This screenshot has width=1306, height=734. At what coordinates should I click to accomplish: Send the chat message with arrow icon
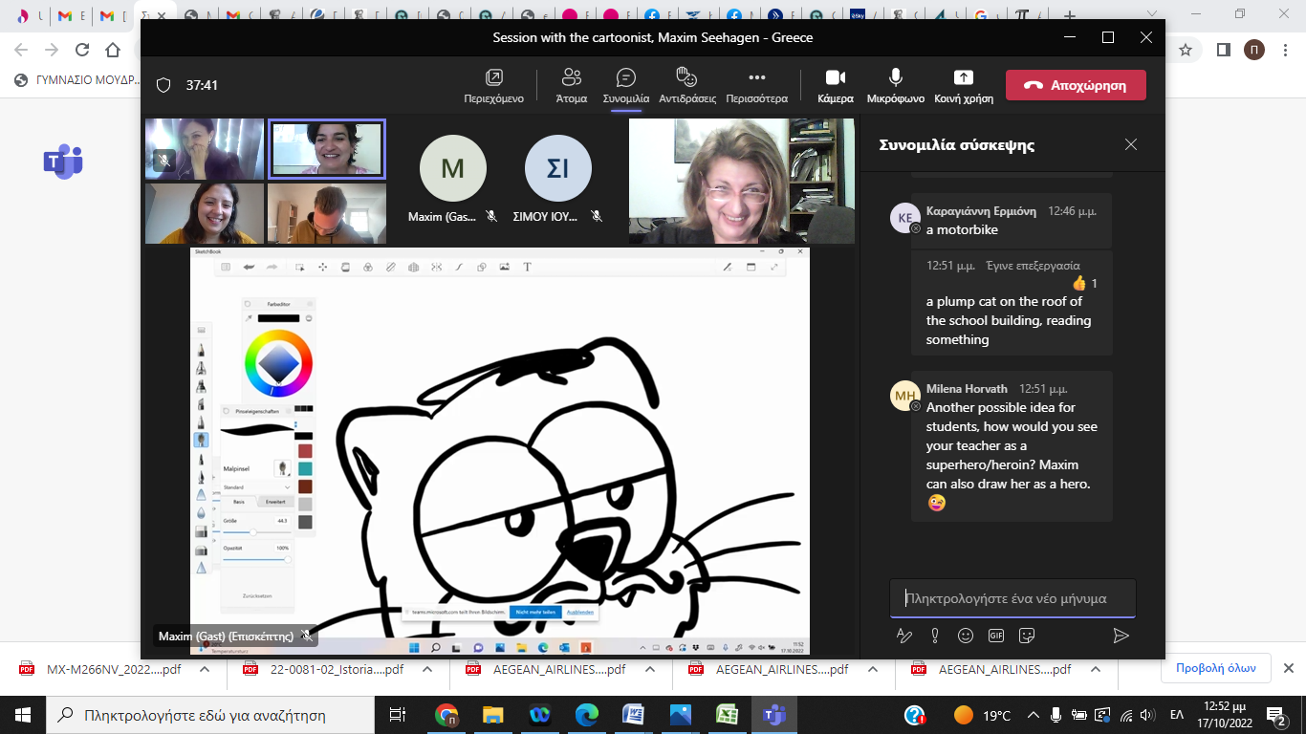click(1121, 636)
